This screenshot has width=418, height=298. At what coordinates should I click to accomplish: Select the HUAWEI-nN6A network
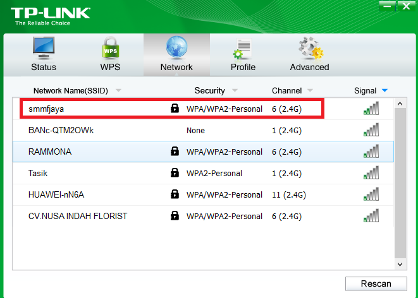click(203, 194)
